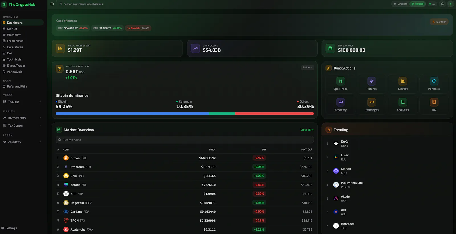Switch to Simplified view

(400, 4)
